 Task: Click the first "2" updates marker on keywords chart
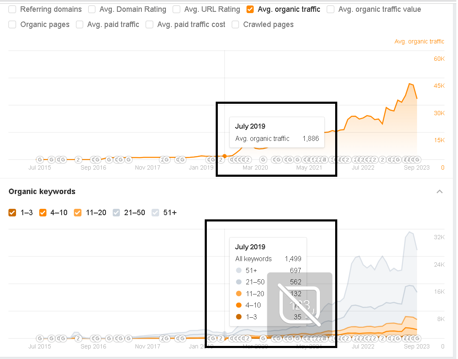78,338
